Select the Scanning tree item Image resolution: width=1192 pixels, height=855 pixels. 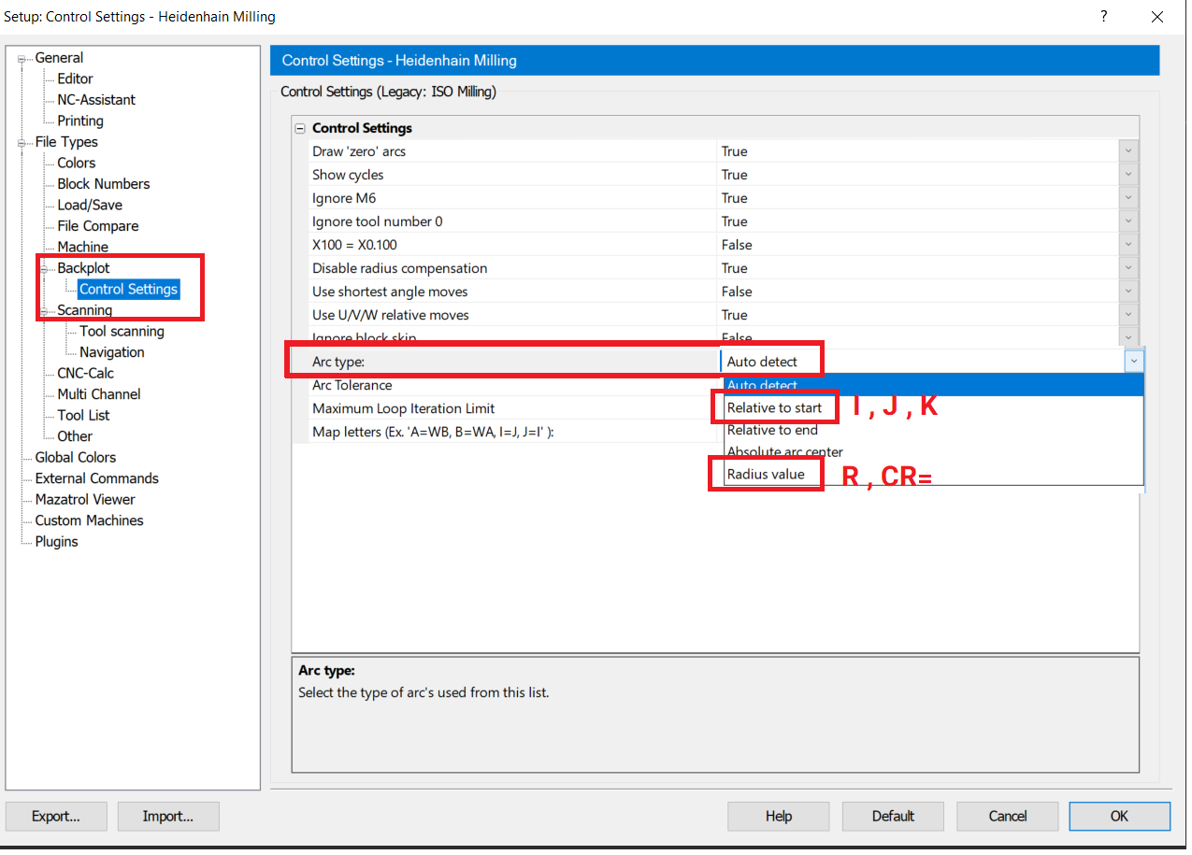[x=85, y=310]
